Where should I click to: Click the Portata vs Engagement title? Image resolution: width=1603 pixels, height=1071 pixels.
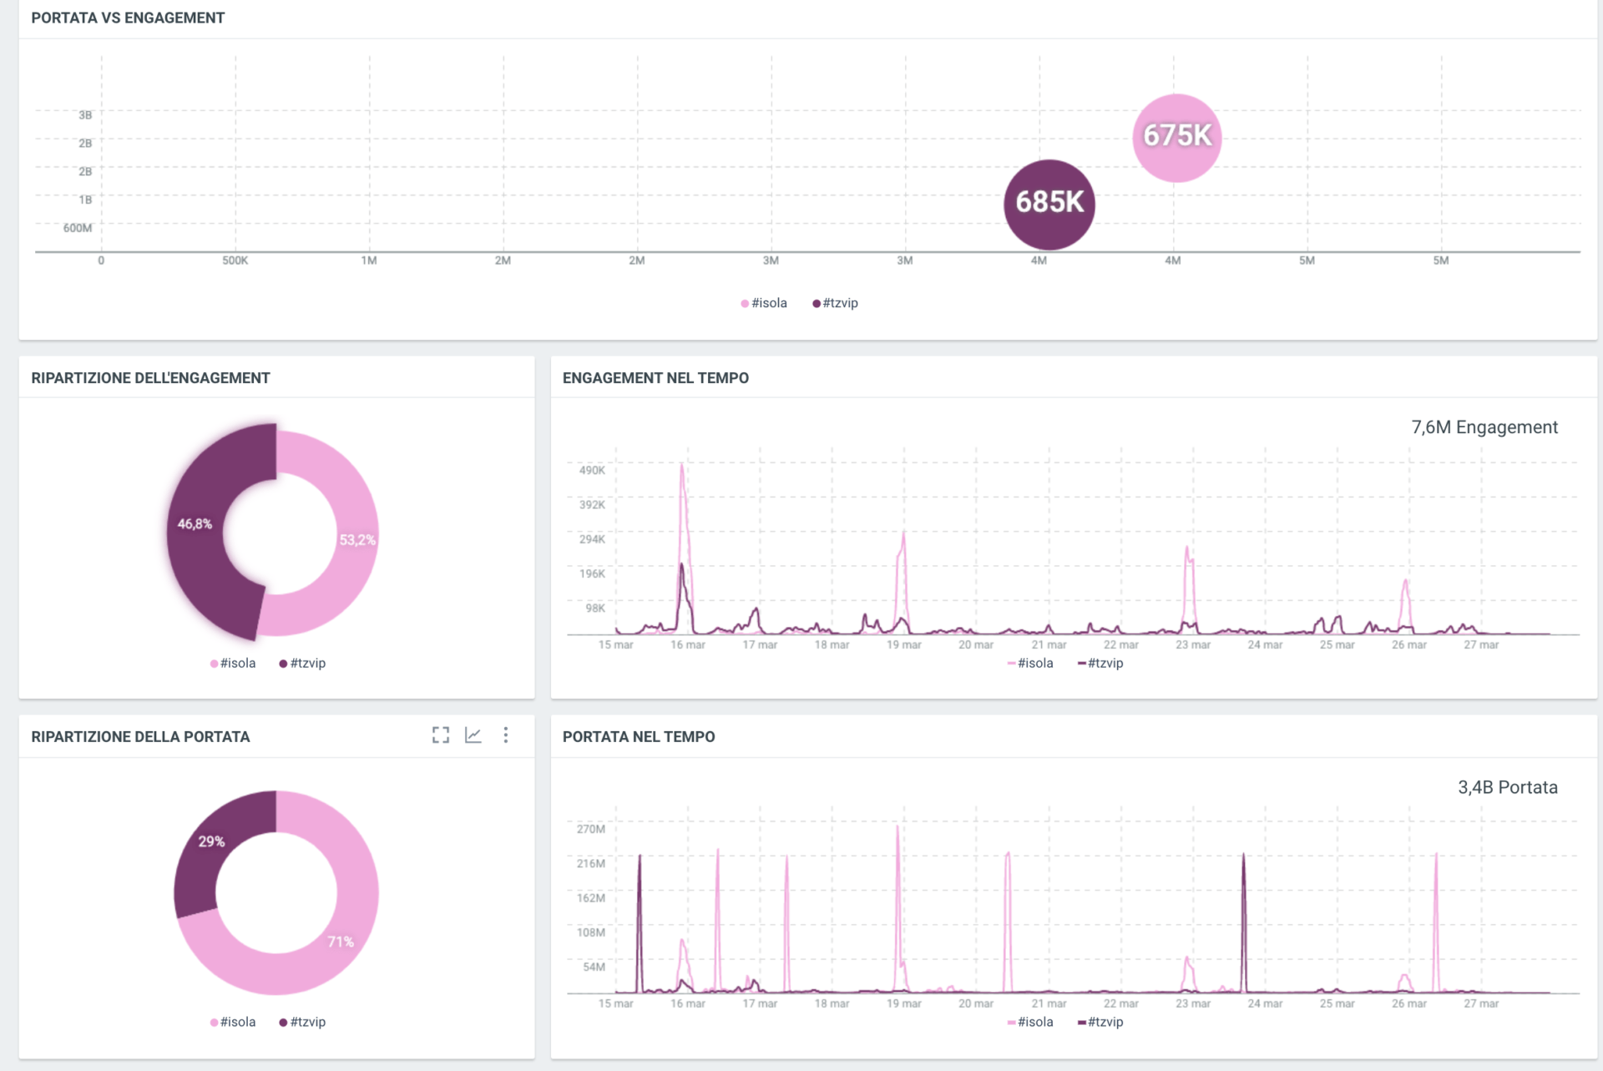128,18
